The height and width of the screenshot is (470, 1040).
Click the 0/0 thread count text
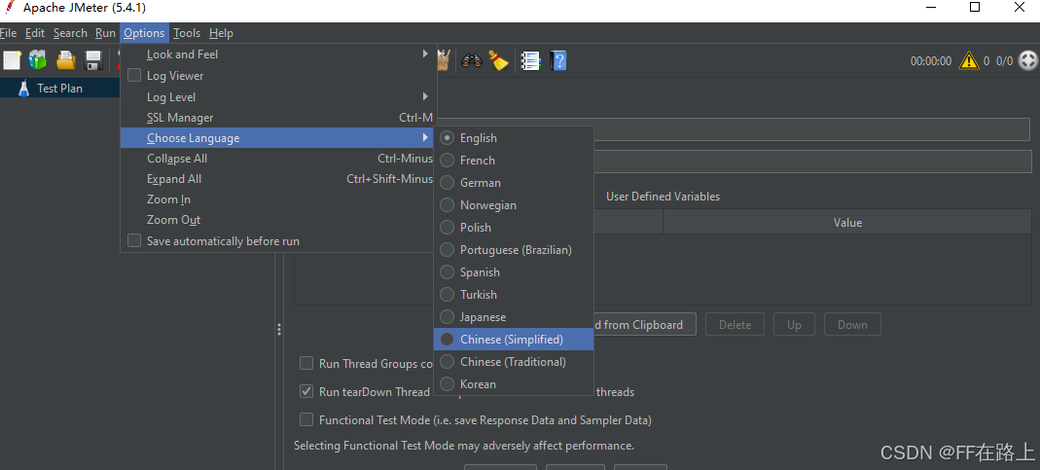pos(1005,61)
